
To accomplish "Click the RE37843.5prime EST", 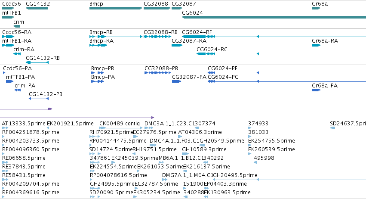I will pos(5,171).
